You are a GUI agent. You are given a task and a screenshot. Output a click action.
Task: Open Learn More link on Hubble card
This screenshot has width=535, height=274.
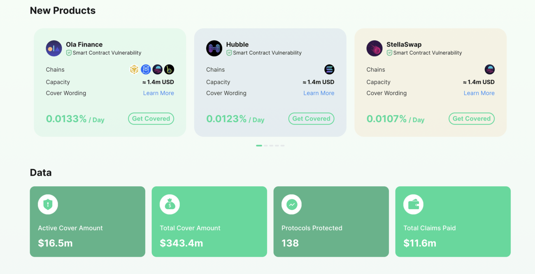319,93
